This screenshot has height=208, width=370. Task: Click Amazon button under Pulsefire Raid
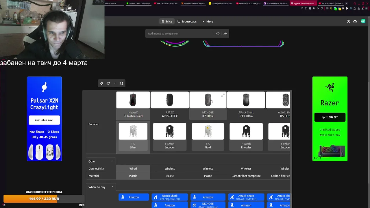click(x=134, y=197)
